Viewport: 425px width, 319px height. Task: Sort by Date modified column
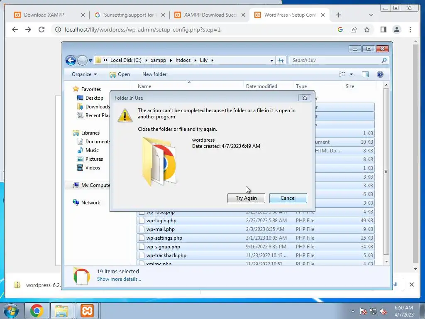[x=261, y=86]
